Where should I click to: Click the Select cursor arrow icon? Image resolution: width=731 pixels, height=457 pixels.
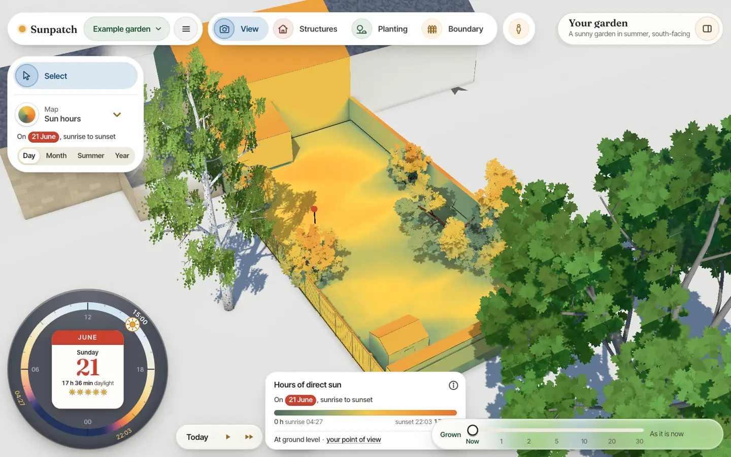(x=26, y=76)
